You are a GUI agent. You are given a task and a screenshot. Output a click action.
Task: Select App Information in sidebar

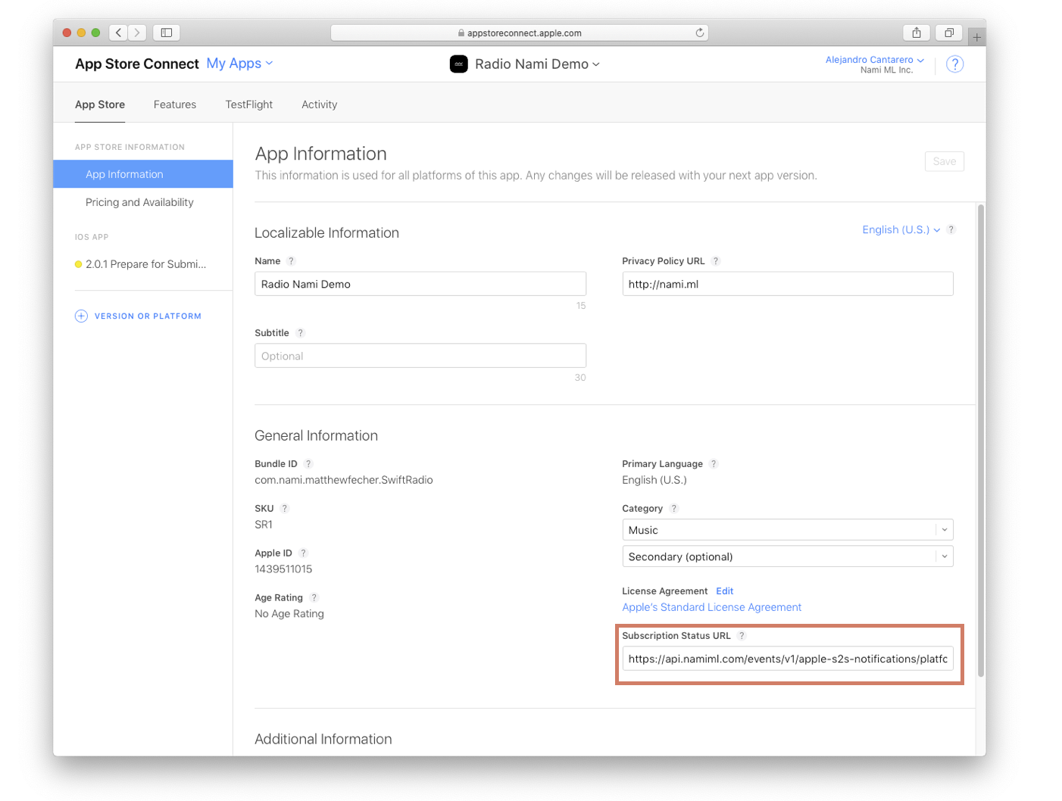coord(143,174)
